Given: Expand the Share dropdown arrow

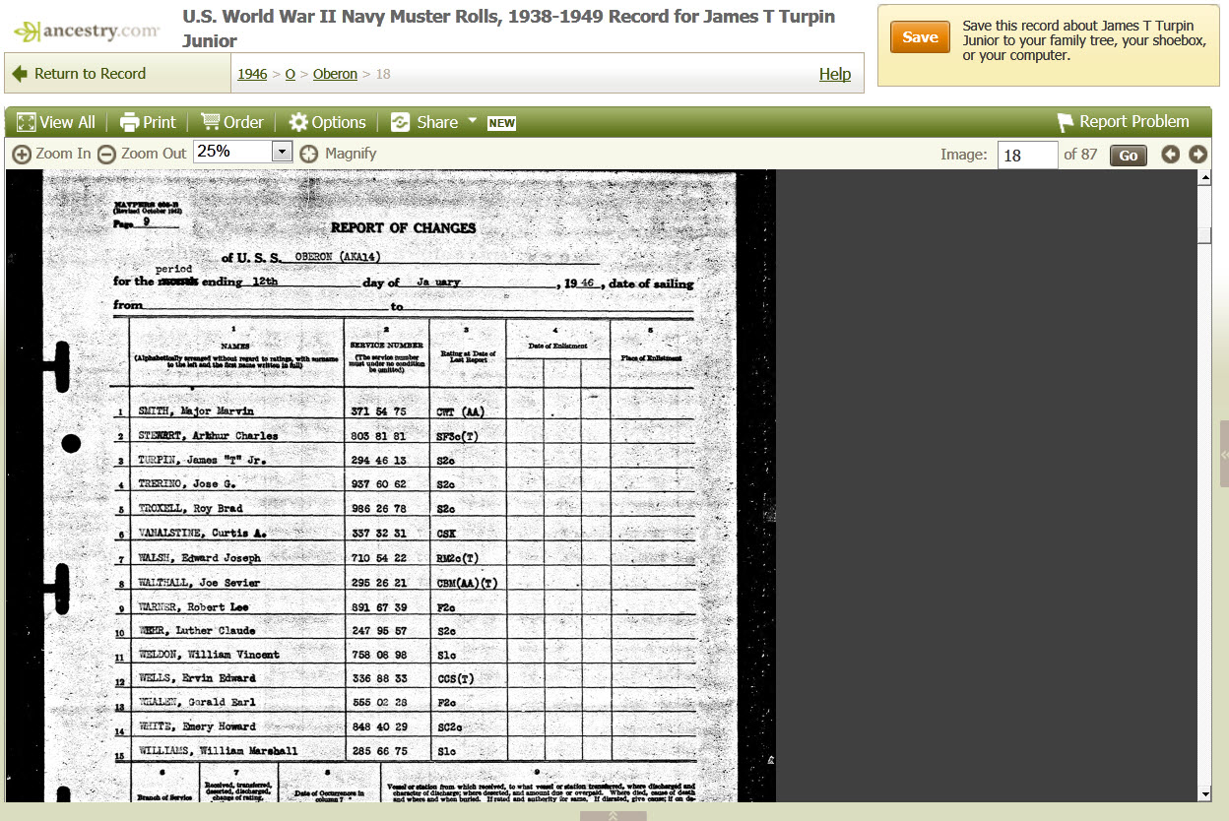Looking at the screenshot, I should [x=472, y=121].
